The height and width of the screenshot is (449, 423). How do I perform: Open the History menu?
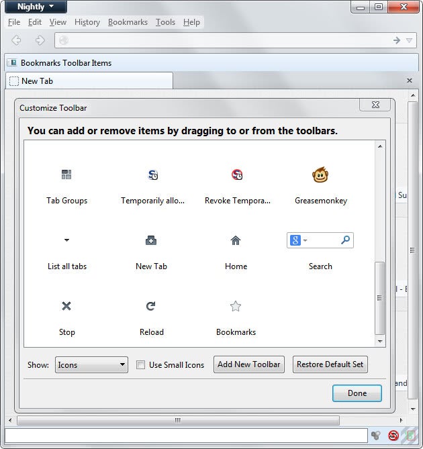coord(87,22)
